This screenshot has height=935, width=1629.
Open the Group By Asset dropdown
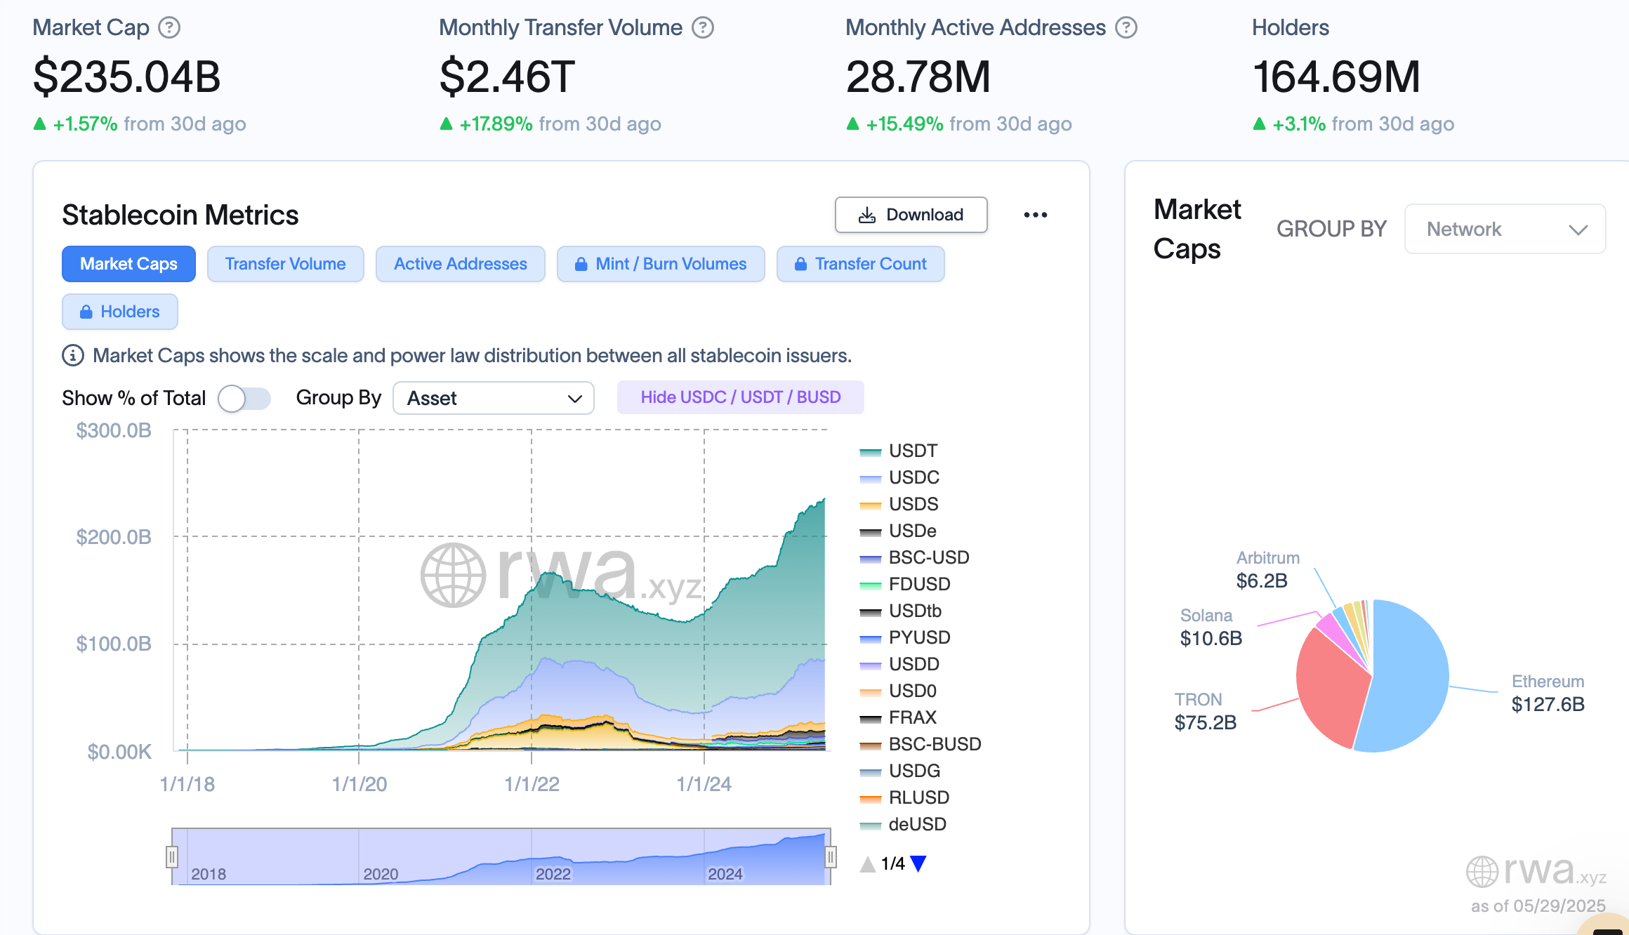494,398
